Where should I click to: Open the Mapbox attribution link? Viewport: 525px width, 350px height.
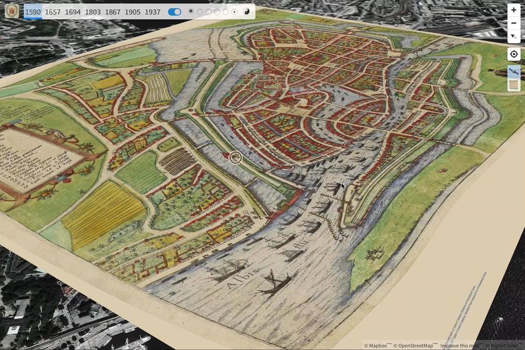click(x=377, y=346)
